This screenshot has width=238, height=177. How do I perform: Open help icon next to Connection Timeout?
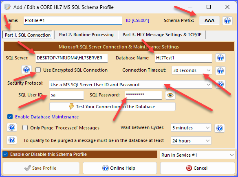tap(220, 71)
